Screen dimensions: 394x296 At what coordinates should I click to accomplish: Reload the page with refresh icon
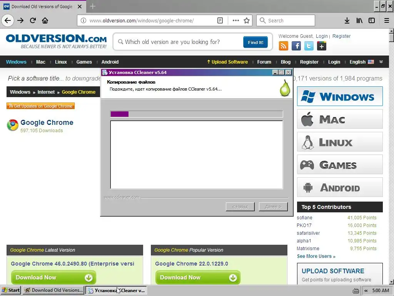click(x=33, y=20)
